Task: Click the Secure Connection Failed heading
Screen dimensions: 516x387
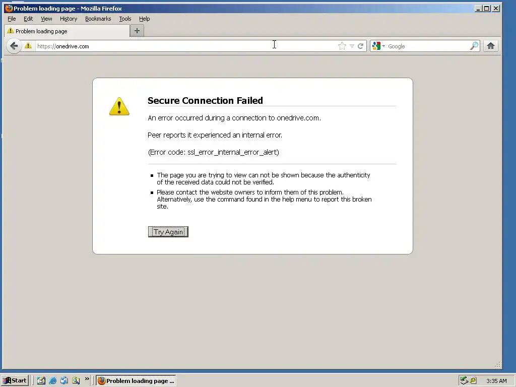Action: [x=205, y=100]
